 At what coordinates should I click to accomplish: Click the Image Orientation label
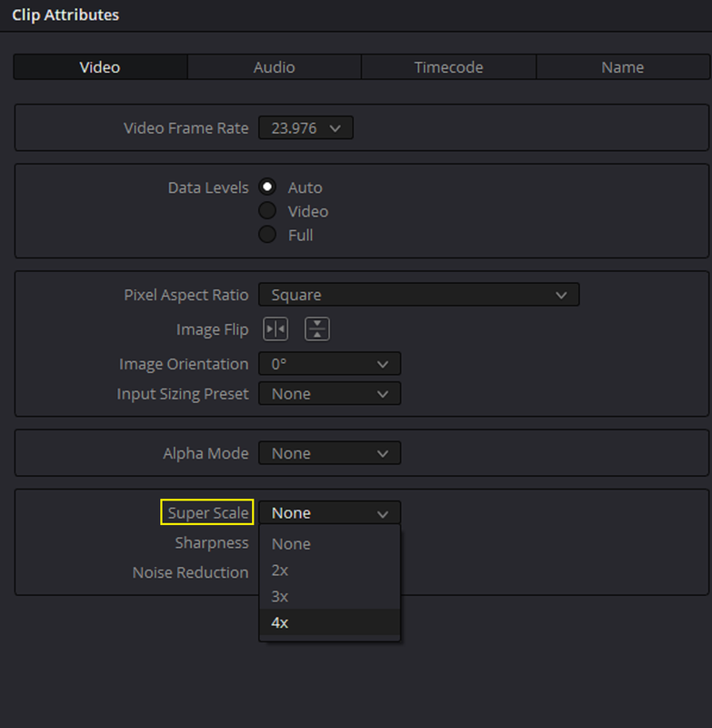click(184, 365)
